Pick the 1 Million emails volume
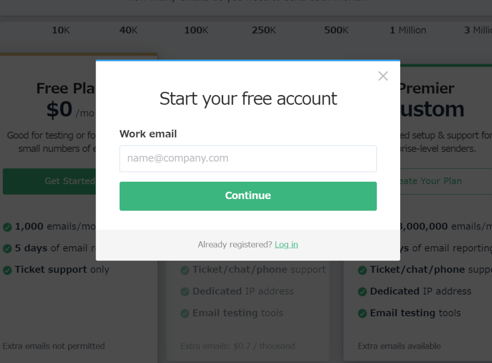Image resolution: width=492 pixels, height=363 pixels. [x=408, y=30]
